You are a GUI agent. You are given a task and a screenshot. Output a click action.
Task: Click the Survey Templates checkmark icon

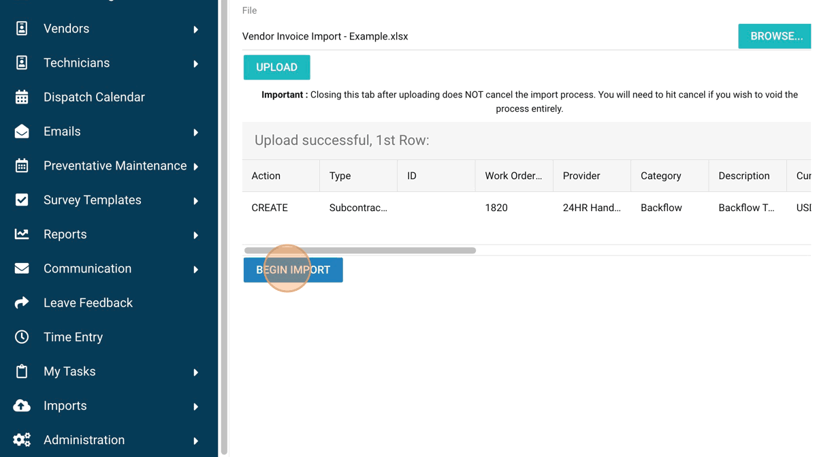tap(22, 200)
